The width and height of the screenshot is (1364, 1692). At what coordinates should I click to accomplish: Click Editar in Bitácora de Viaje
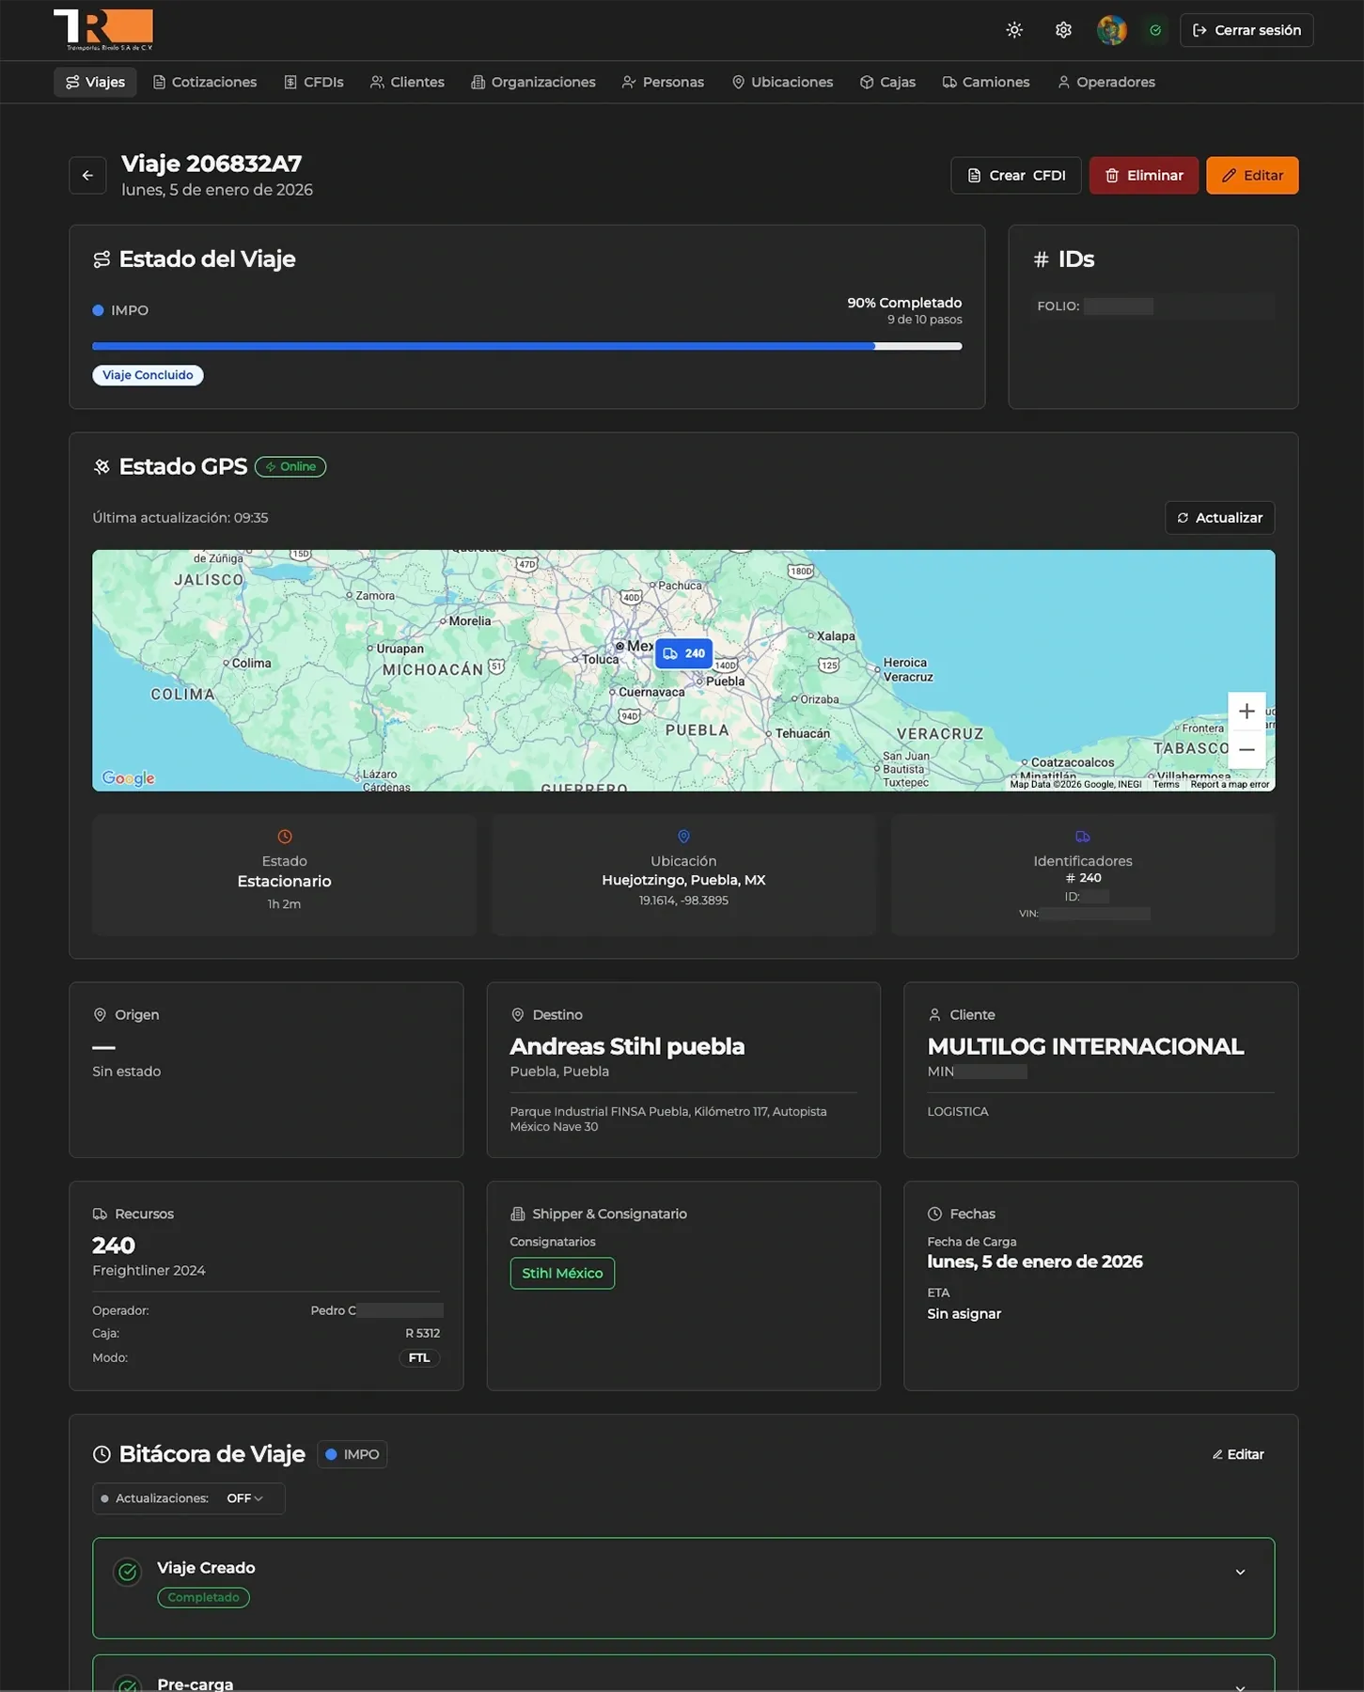(1238, 1454)
